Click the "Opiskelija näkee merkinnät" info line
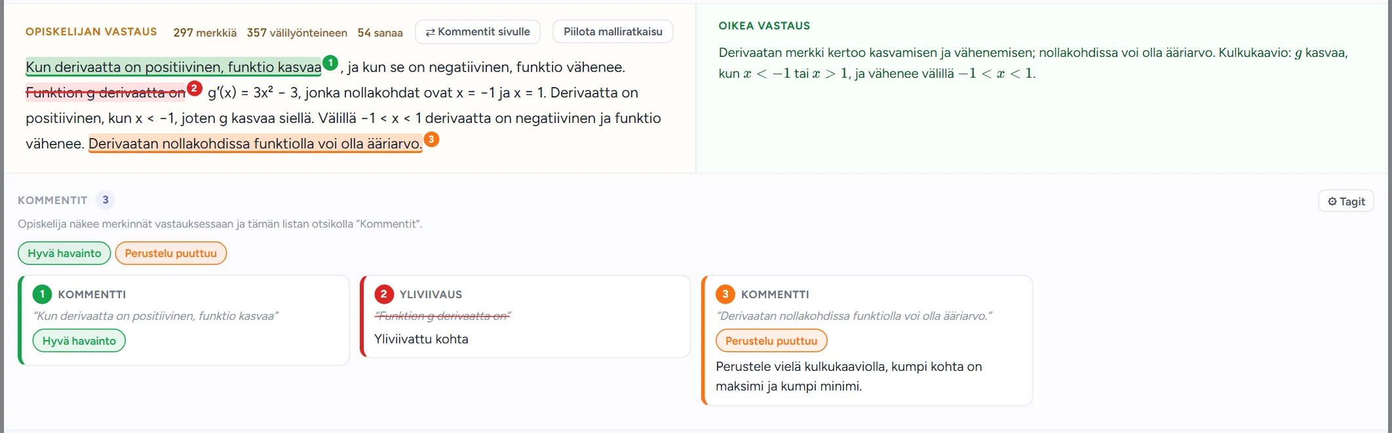 coord(220,224)
